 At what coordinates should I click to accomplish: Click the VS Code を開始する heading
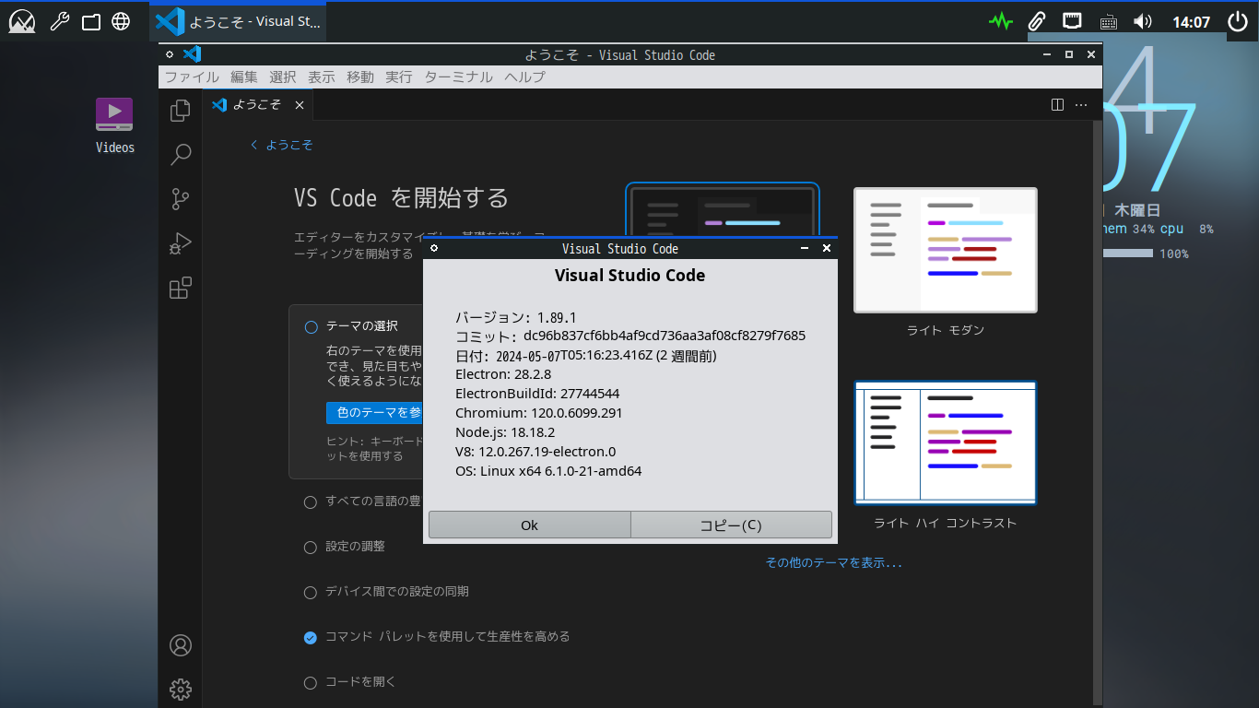click(x=401, y=198)
